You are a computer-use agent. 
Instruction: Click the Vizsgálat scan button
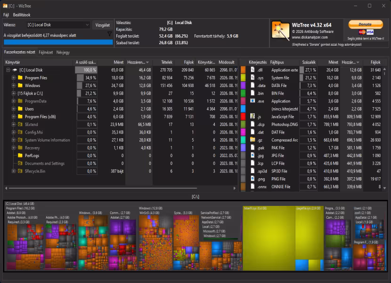tap(103, 25)
